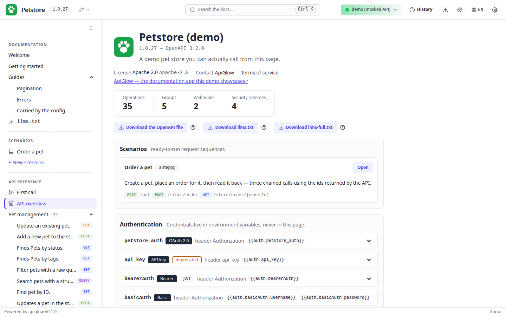Viewport: 506px width, 316px height.
Task: Open the Order a pet scenario
Action: point(363,167)
